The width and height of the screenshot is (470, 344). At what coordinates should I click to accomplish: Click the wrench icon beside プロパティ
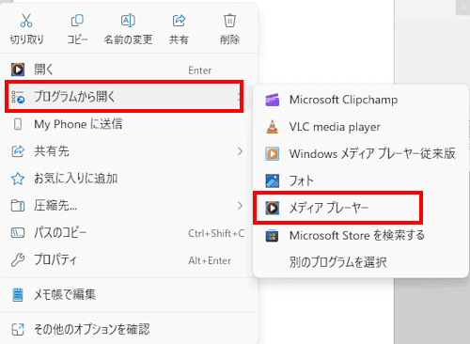click(x=18, y=259)
